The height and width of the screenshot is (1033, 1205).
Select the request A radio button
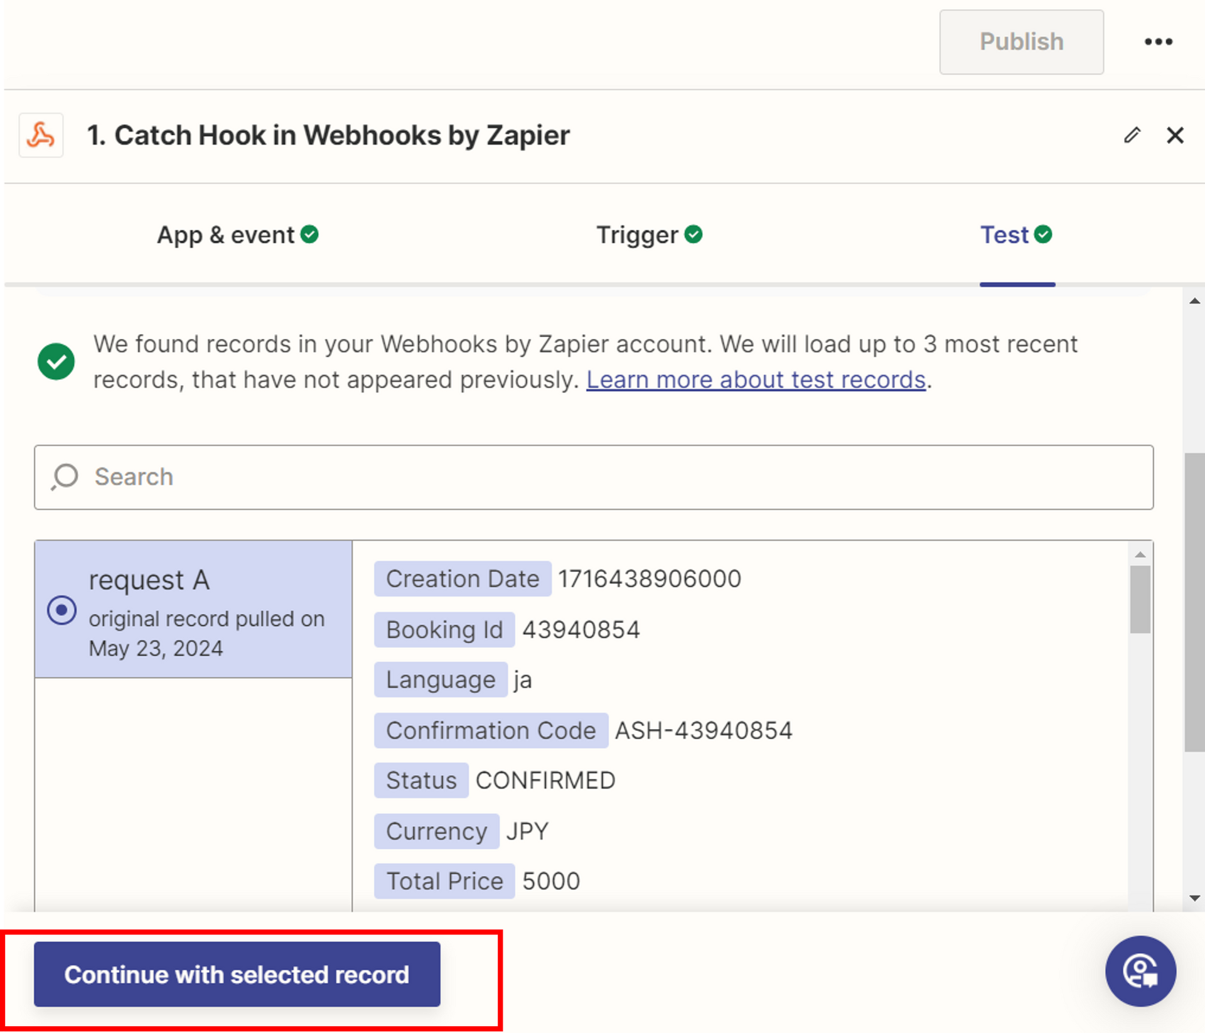click(62, 610)
